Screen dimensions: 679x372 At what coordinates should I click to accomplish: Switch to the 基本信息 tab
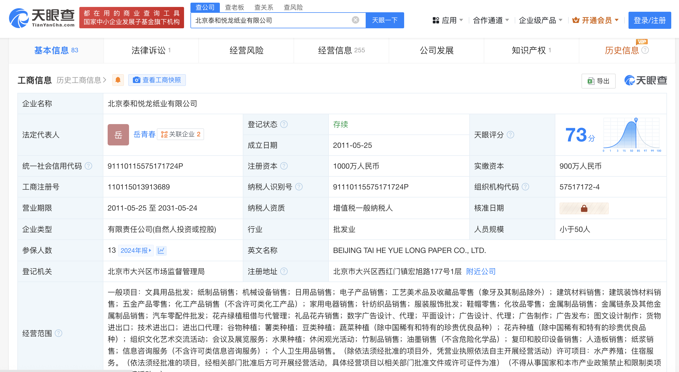pyautogui.click(x=56, y=50)
